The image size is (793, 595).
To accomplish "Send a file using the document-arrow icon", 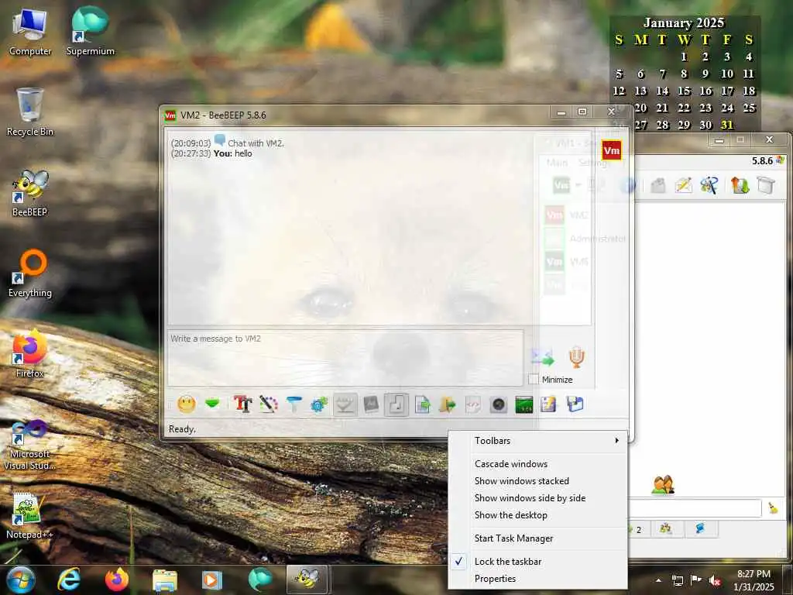I will pyautogui.click(x=422, y=404).
